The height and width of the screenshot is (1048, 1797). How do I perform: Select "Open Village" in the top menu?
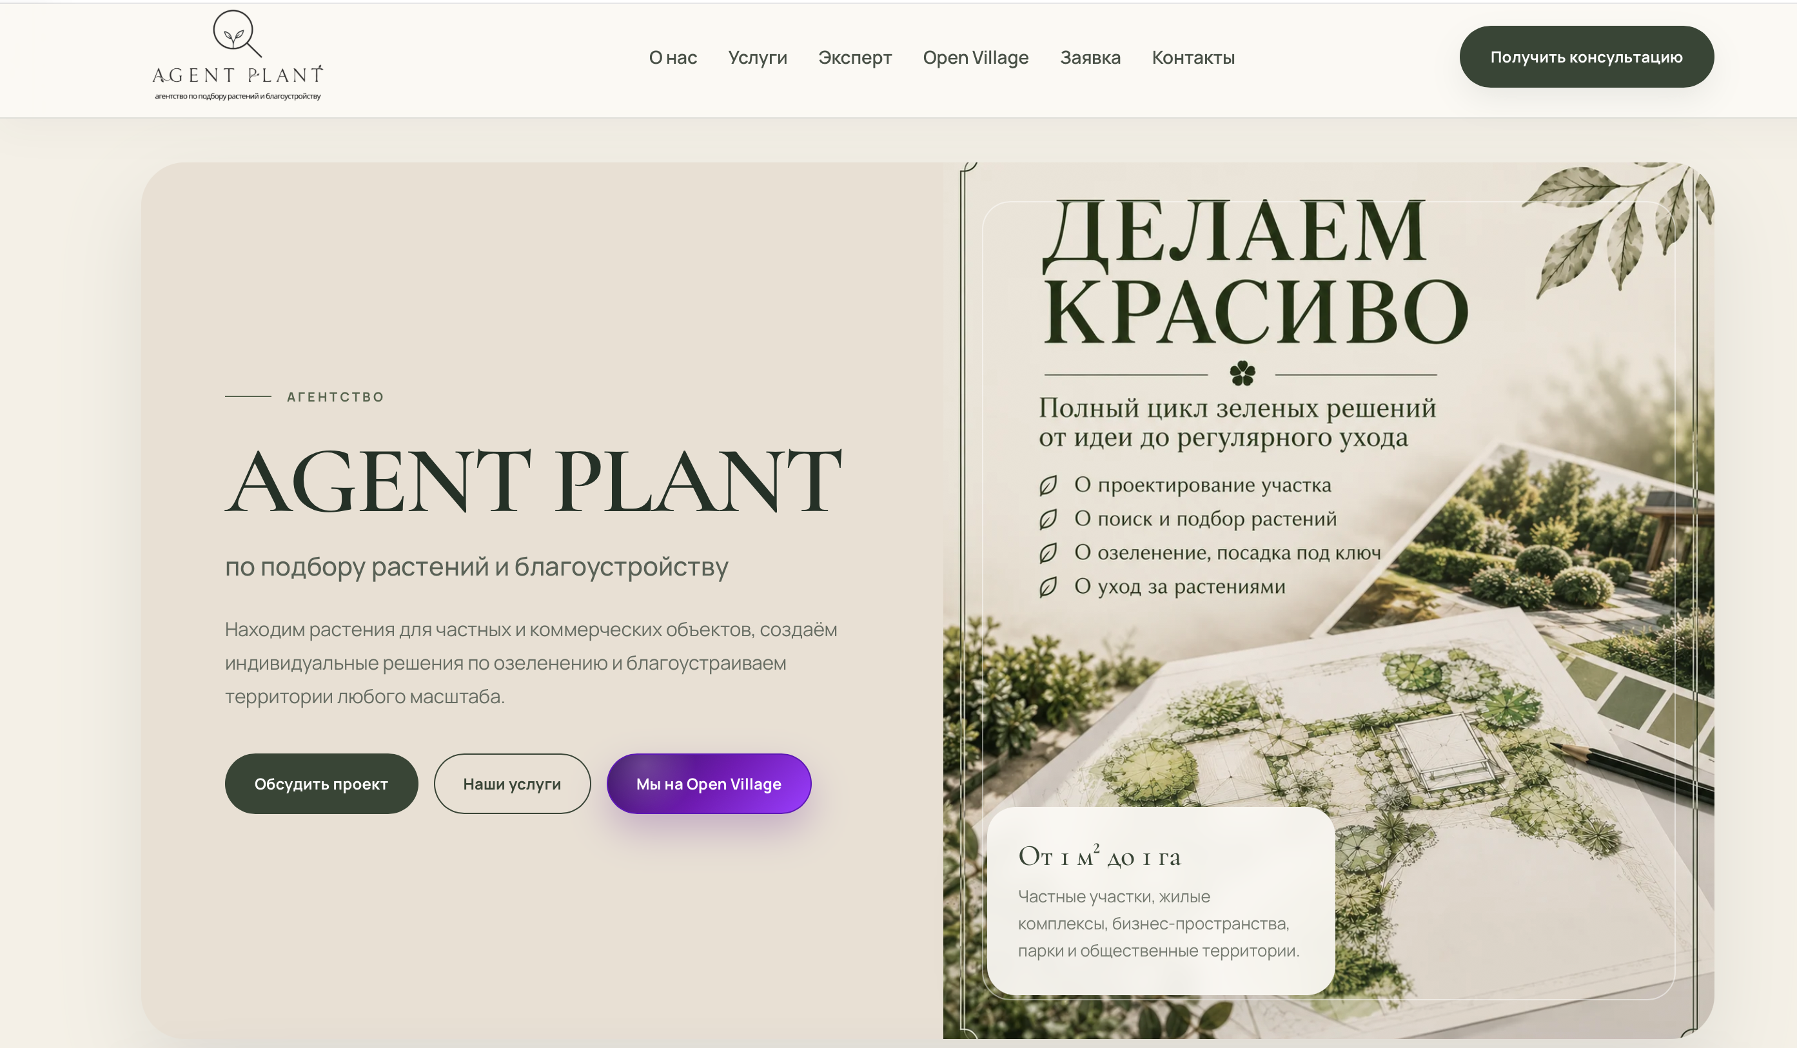(x=976, y=58)
